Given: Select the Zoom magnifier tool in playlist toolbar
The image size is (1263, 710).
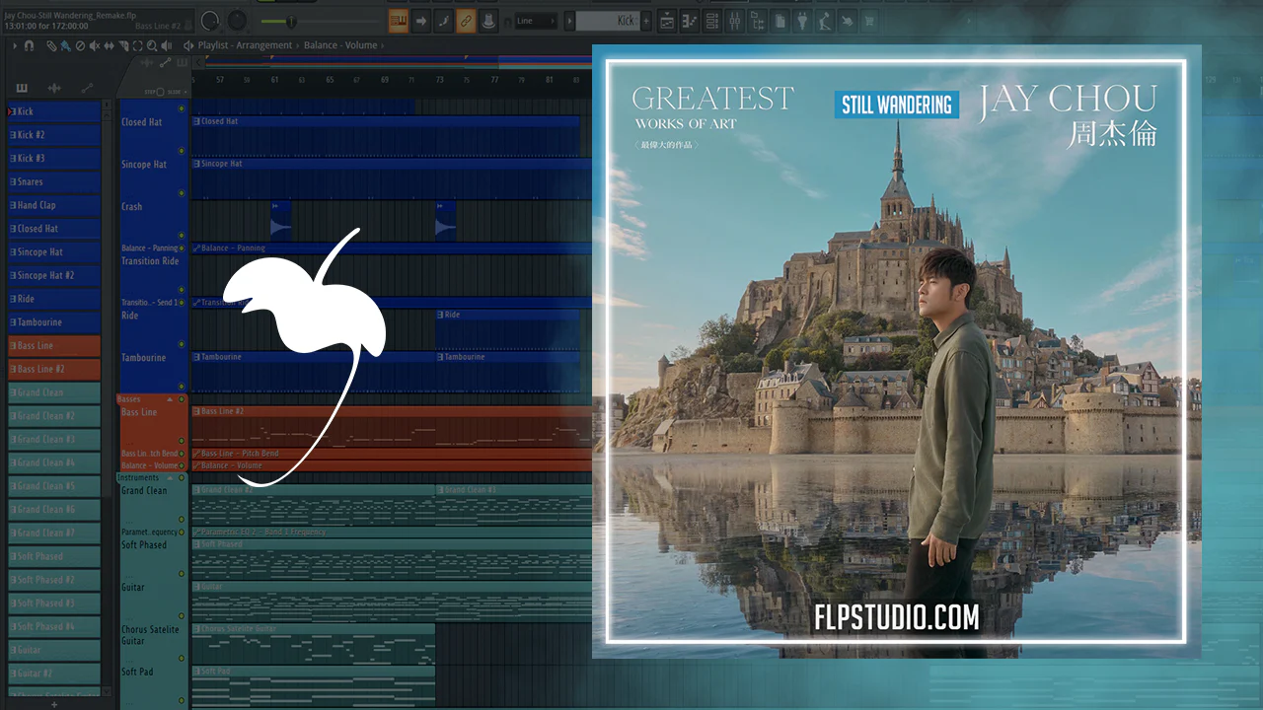Looking at the screenshot, I should (153, 45).
